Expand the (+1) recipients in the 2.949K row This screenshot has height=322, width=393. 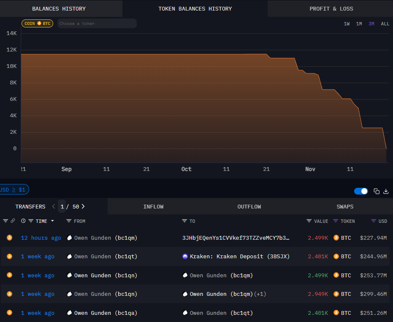[260, 294]
